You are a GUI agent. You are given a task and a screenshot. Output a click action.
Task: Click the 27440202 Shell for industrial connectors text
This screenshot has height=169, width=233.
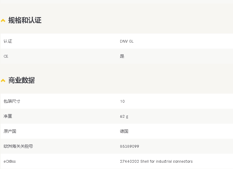pos(156,161)
